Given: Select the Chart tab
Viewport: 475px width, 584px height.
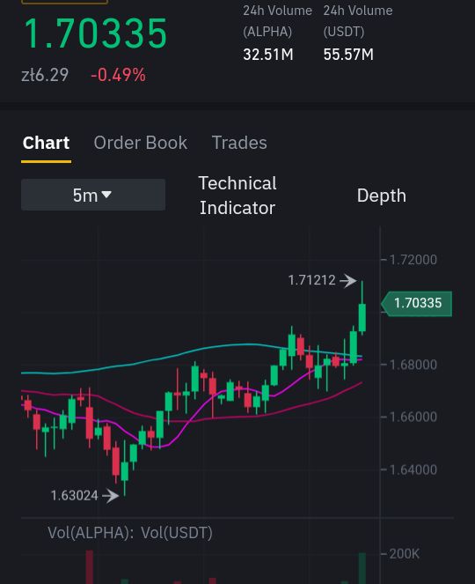Looking at the screenshot, I should click(x=46, y=143).
